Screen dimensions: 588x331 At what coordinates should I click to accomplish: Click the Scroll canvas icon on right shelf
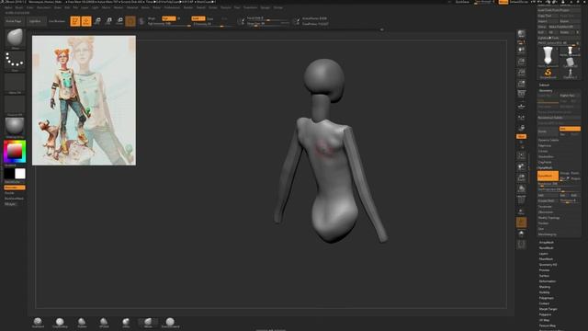coord(521,51)
